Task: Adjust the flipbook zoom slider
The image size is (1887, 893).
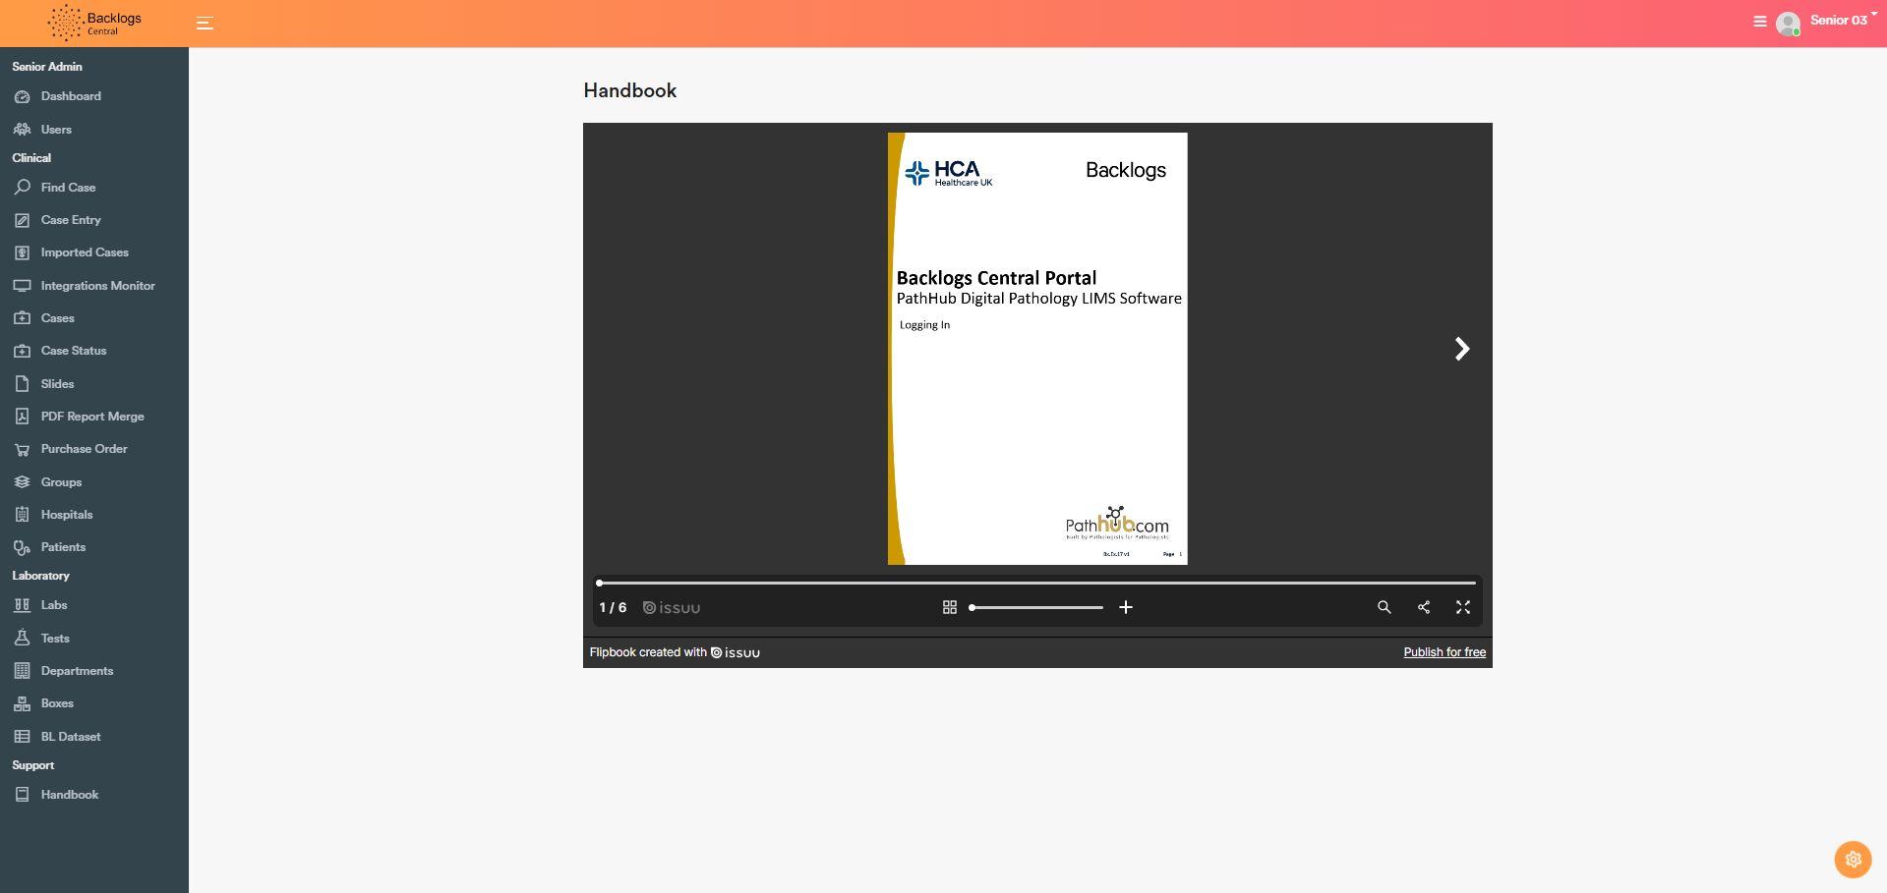Action: pos(1036,607)
